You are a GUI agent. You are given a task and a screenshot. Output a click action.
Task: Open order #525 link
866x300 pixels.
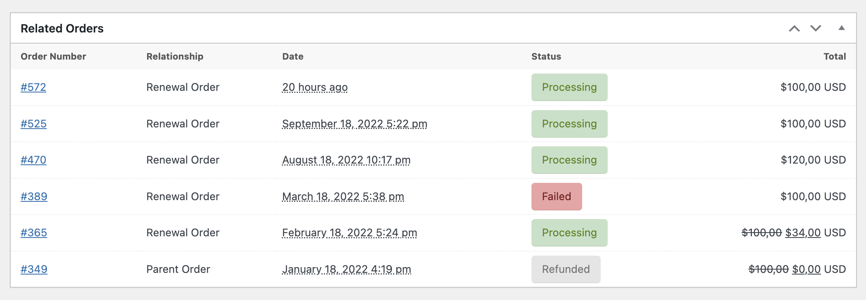33,124
